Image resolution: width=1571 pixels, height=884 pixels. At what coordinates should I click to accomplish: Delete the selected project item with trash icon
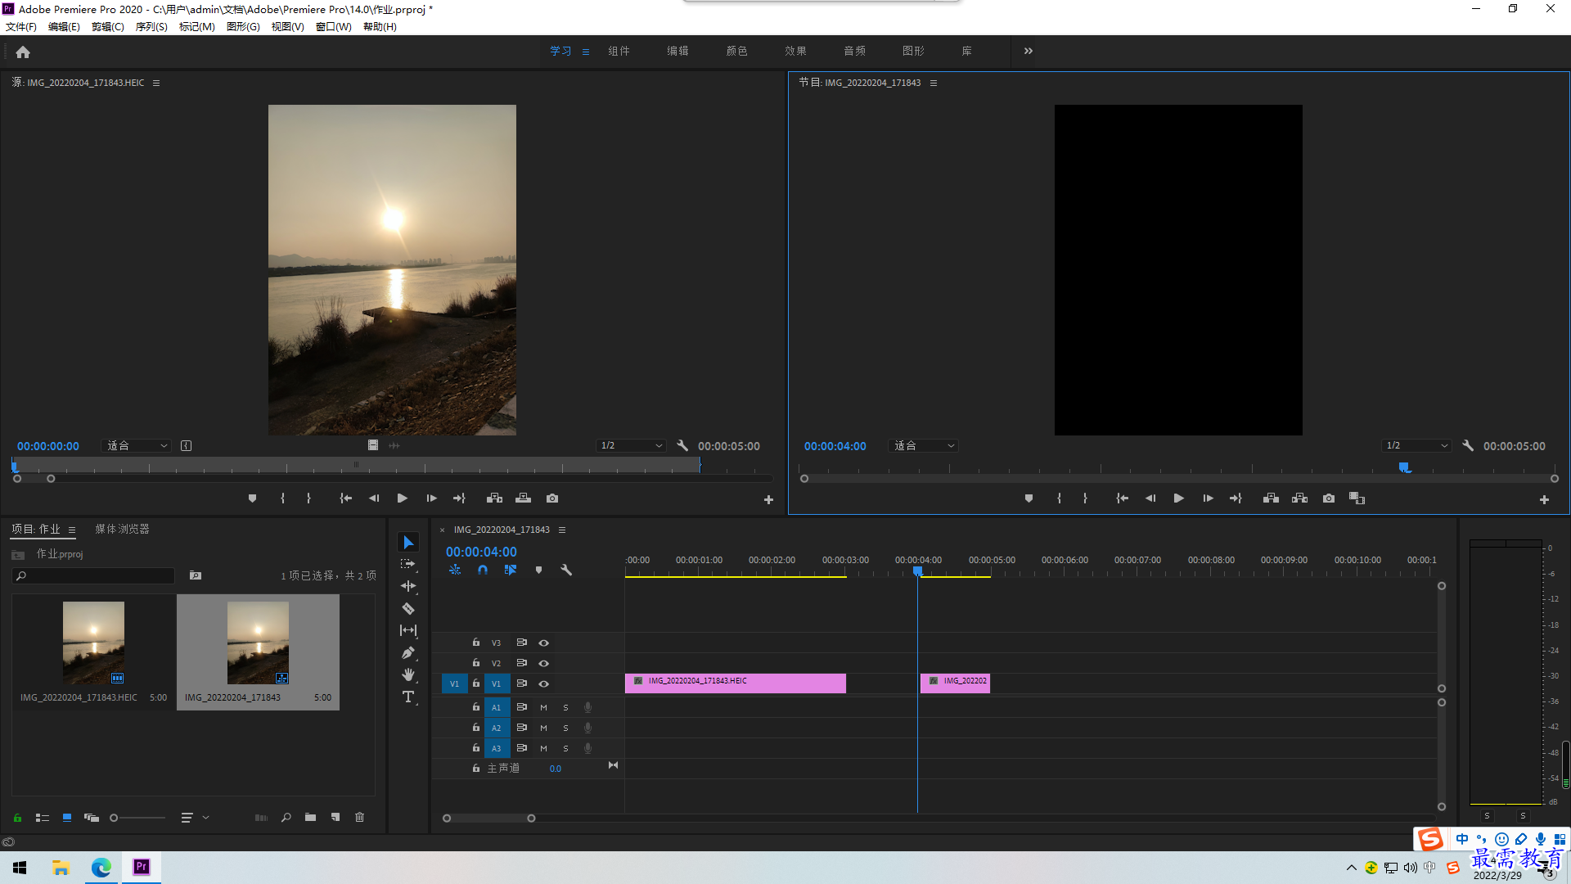[359, 817]
